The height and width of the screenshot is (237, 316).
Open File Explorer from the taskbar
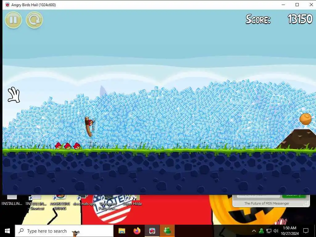click(122, 231)
